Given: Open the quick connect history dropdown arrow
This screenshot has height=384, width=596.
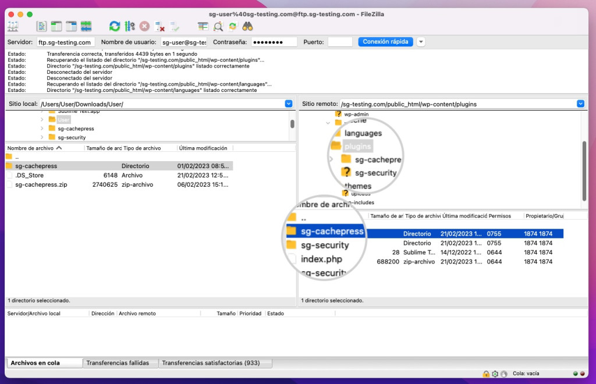Looking at the screenshot, I should [421, 42].
